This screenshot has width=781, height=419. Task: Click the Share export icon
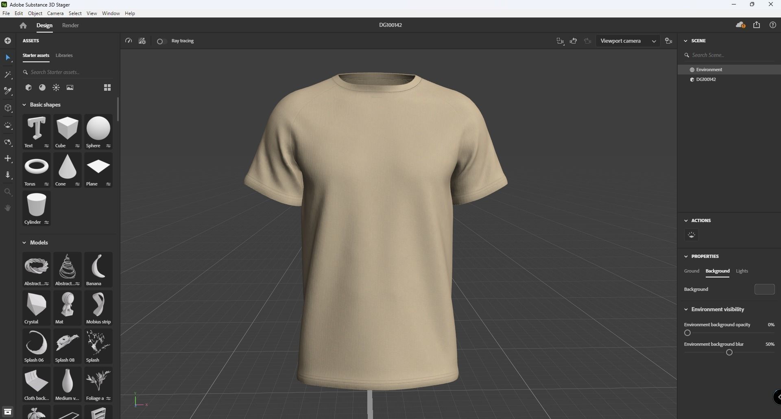tap(757, 25)
